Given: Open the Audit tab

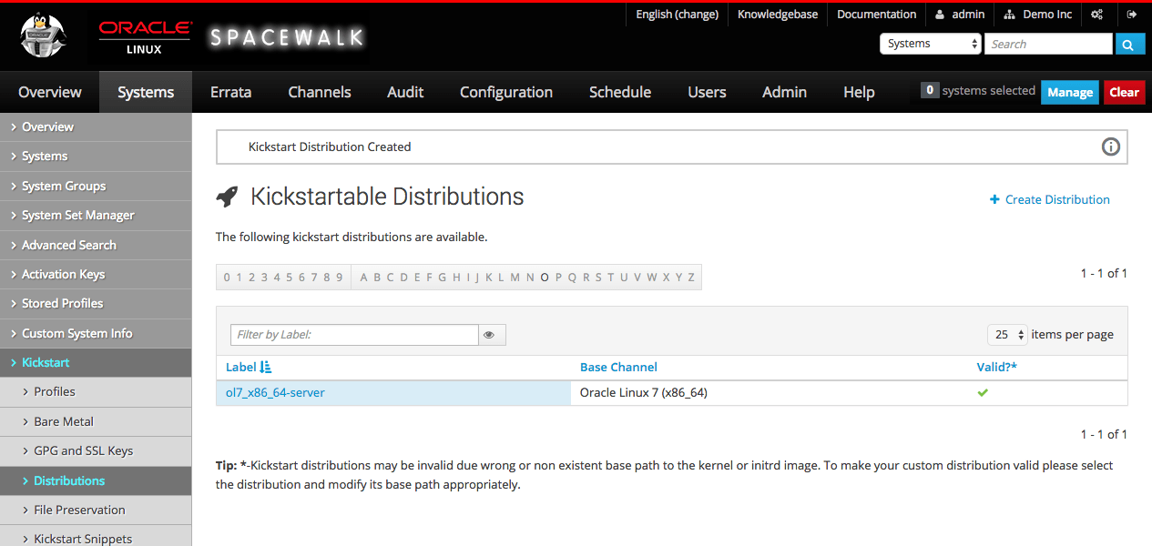Looking at the screenshot, I should pos(405,92).
